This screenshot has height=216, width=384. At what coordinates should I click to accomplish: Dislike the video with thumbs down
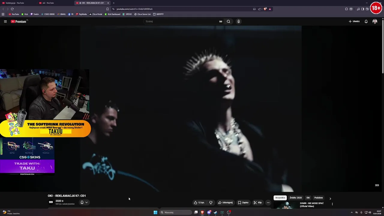211,202
